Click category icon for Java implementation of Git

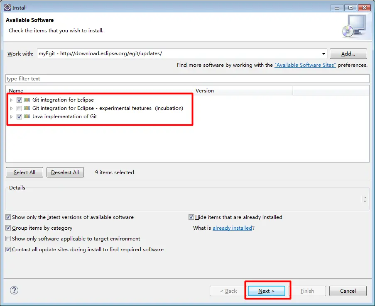pos(27,117)
